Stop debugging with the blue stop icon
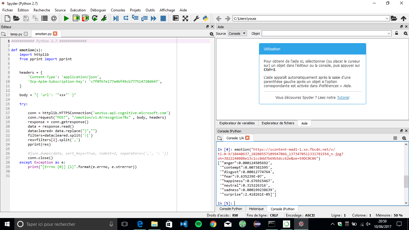409x230 pixels. [164, 18]
